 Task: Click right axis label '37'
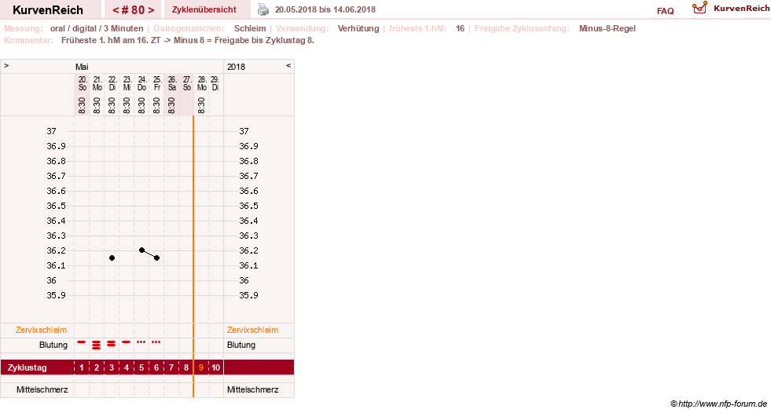coord(244,131)
